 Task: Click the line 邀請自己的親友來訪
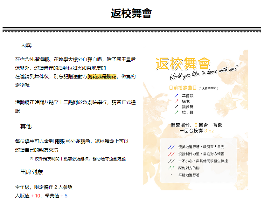37,150
